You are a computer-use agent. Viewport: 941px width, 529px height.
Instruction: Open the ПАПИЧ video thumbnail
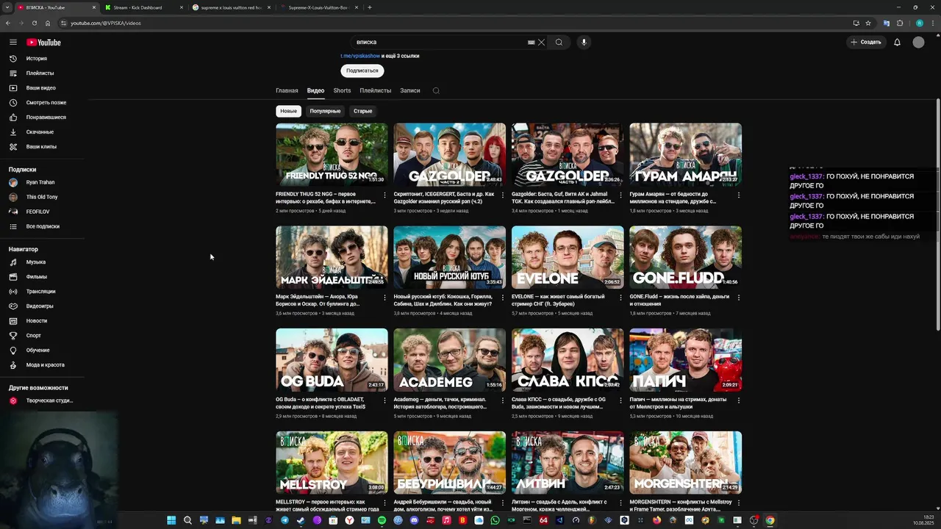tap(685, 360)
